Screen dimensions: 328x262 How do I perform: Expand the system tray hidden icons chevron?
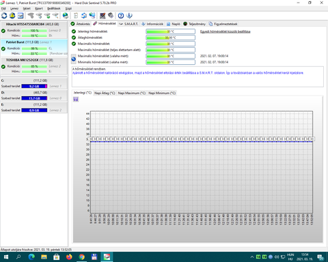click(x=252, y=257)
